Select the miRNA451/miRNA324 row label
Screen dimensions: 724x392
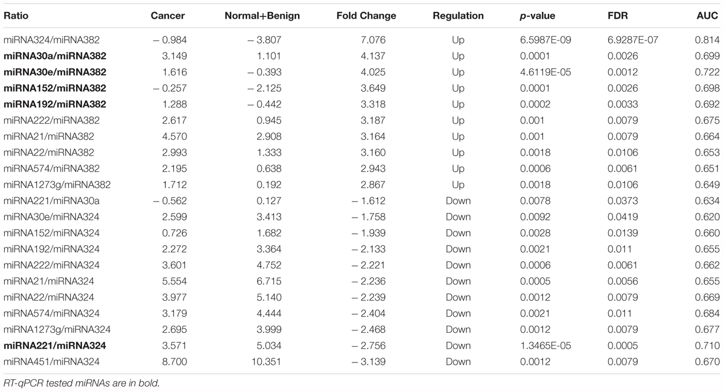(x=52, y=361)
